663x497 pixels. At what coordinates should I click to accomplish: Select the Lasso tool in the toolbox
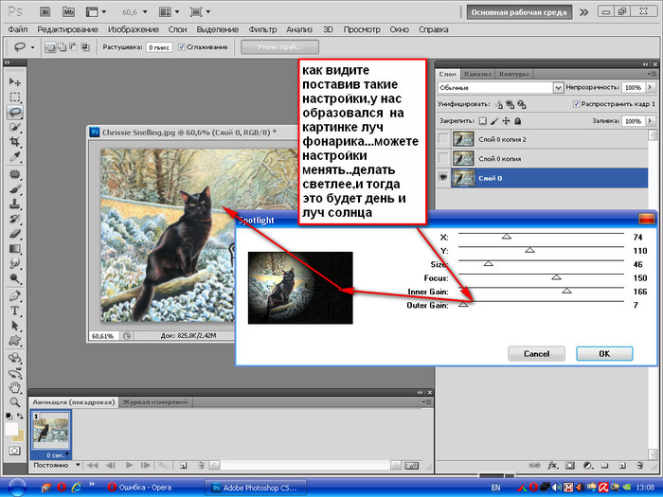click(x=15, y=112)
